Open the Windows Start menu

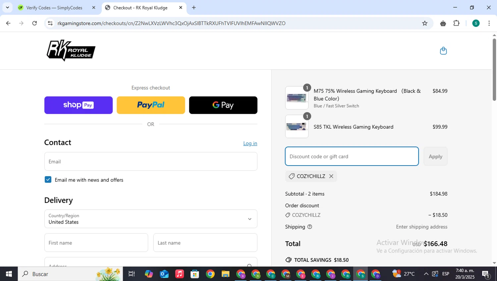click(9, 274)
